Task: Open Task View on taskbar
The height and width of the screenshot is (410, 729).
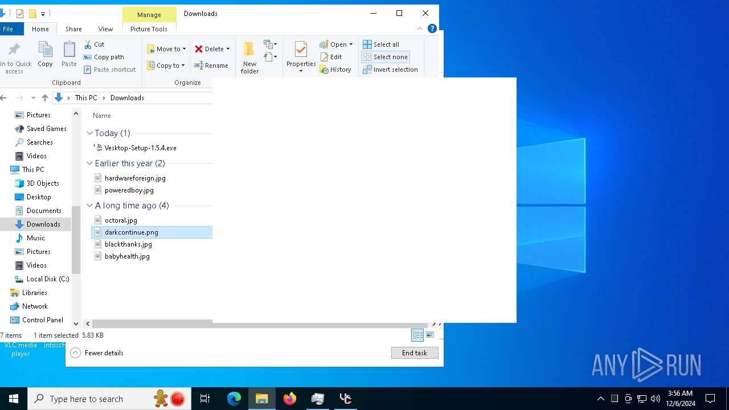Action: pos(205,399)
